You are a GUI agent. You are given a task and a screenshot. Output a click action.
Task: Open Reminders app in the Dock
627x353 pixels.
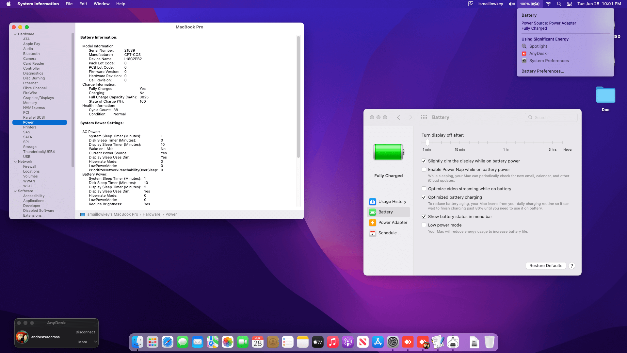(x=288, y=342)
